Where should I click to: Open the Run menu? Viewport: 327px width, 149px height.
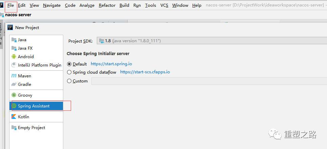click(x=137, y=5)
